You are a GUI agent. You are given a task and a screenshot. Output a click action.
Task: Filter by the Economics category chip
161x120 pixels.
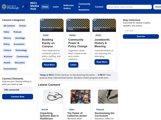pyautogui.click(x=19, y=44)
